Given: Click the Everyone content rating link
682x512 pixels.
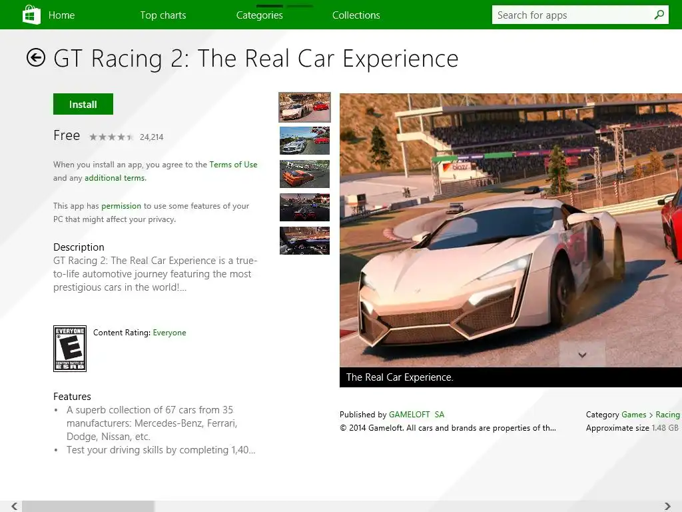Looking at the screenshot, I should 170,333.
